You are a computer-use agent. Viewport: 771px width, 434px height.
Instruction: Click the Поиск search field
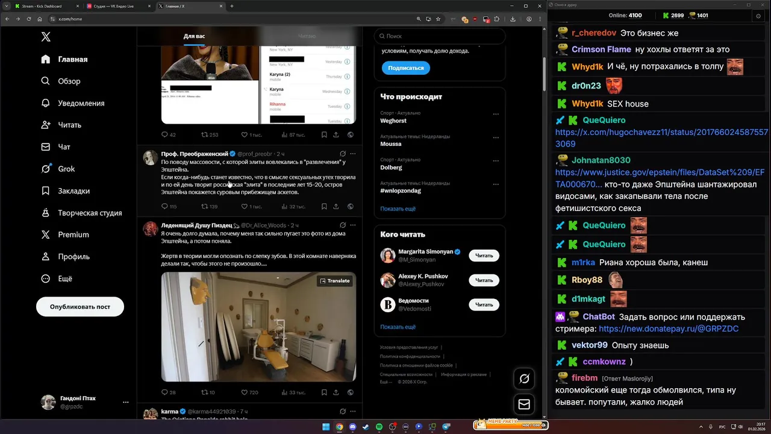pos(440,36)
